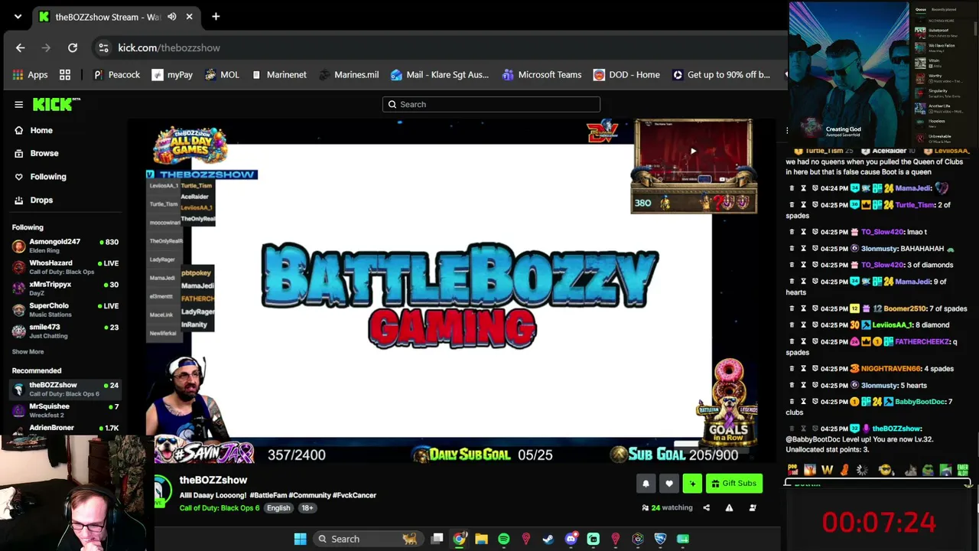
Task: Reload the kick.com page
Action: [x=73, y=47]
